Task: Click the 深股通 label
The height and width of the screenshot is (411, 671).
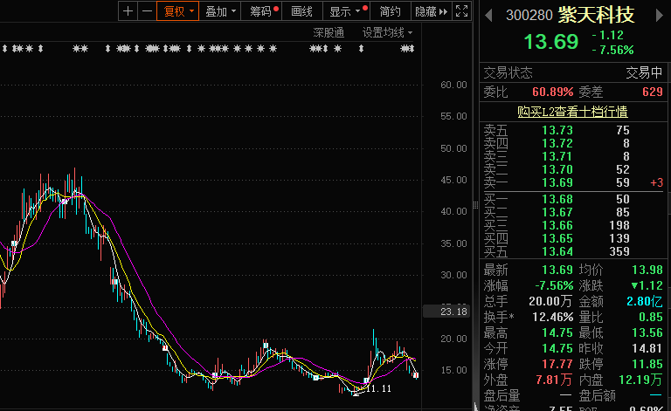Action: pos(329,32)
